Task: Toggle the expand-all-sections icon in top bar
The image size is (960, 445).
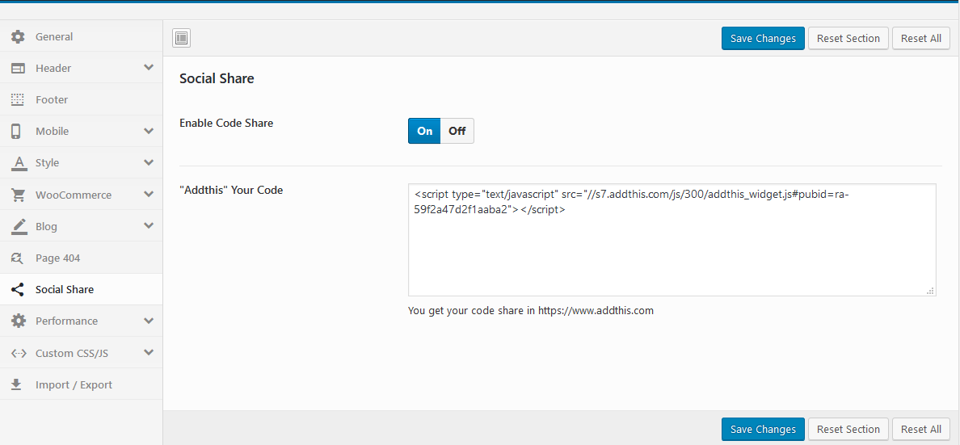Action: click(x=181, y=38)
